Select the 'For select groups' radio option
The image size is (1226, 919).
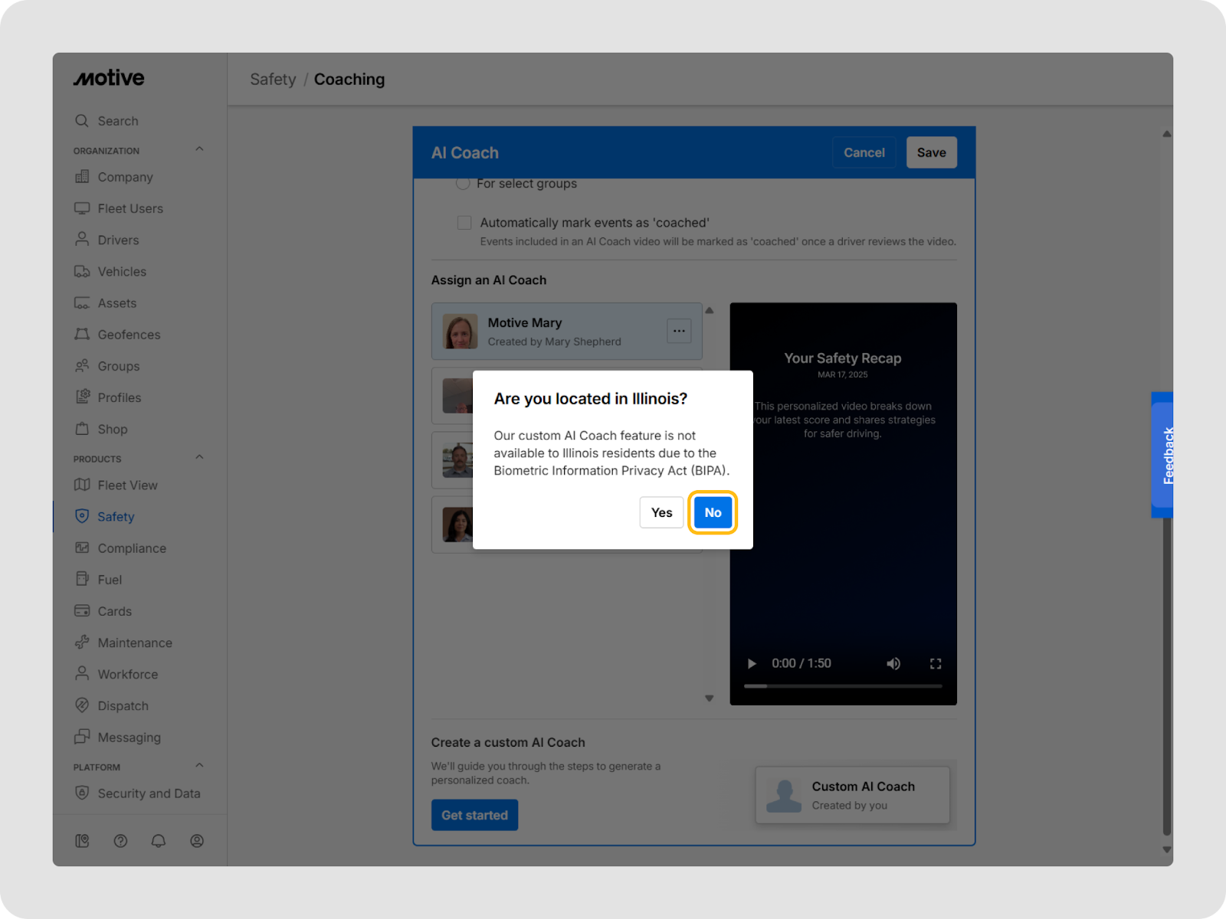(463, 184)
